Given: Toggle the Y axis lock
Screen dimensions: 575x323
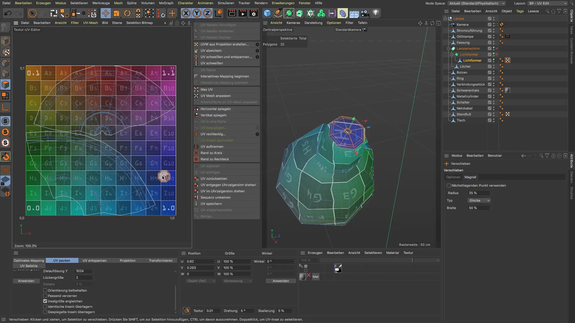Looking at the screenshot, I should click(x=197, y=13).
